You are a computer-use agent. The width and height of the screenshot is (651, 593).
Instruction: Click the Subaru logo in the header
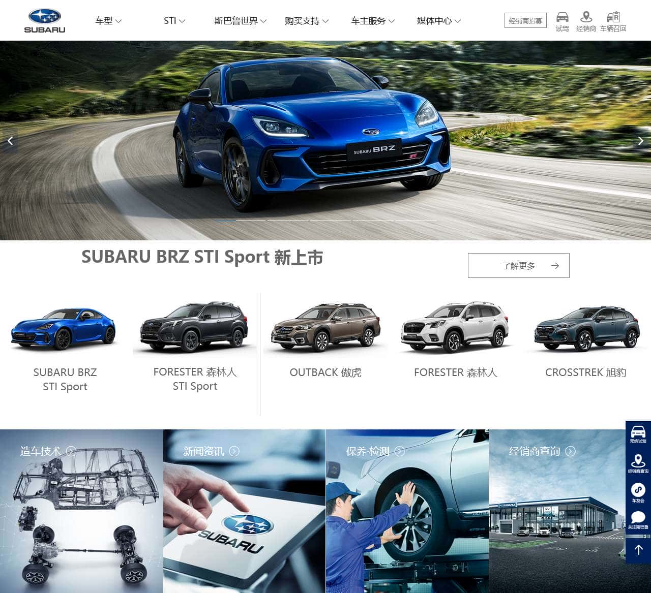(45, 21)
